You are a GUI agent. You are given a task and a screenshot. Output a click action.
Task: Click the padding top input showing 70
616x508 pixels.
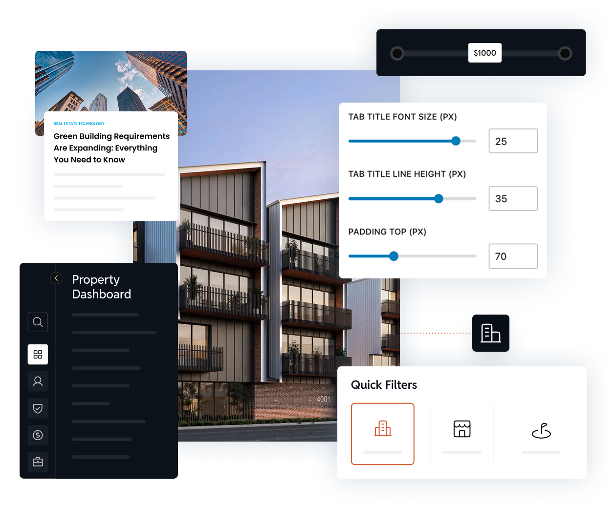pyautogui.click(x=513, y=256)
